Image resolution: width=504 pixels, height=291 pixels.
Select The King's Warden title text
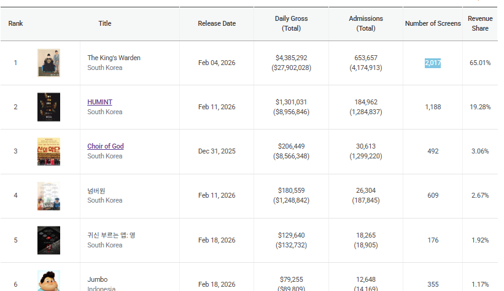(x=114, y=58)
